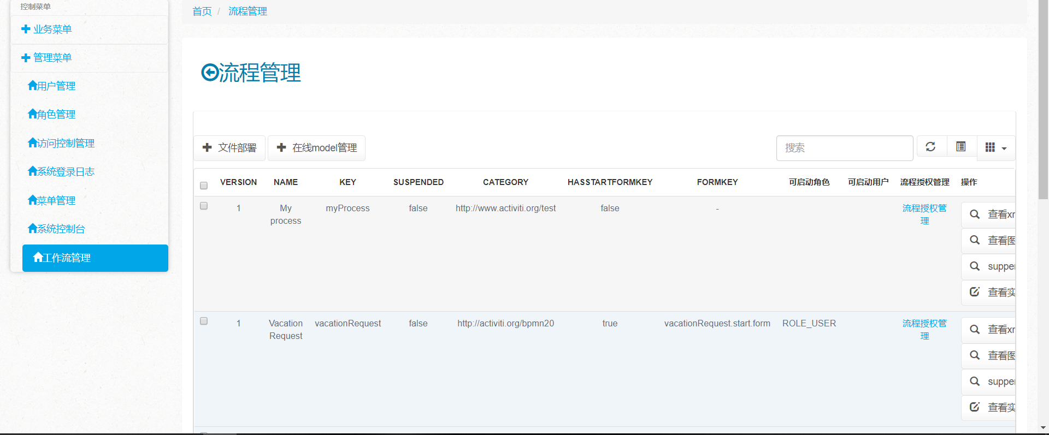Click scrollbar down arrow at bottom right
Screen dimensions: 1049x435
1044,428
